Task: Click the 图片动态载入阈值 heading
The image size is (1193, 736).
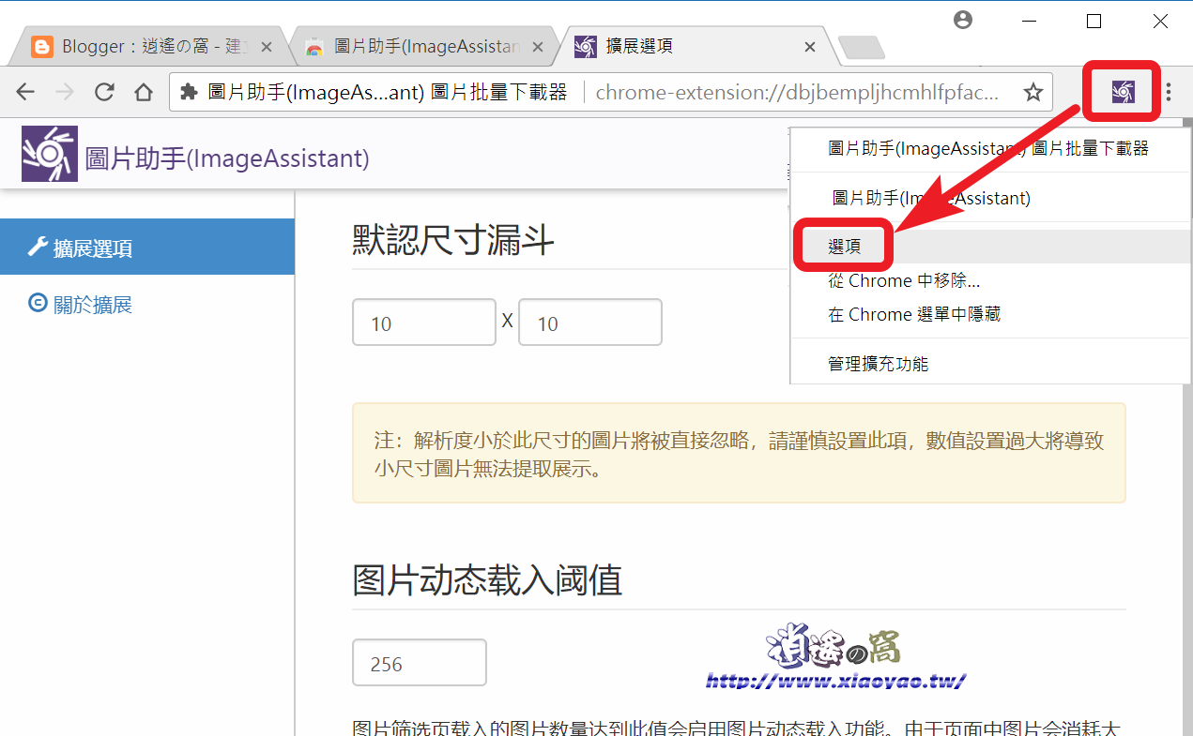Action: (487, 581)
